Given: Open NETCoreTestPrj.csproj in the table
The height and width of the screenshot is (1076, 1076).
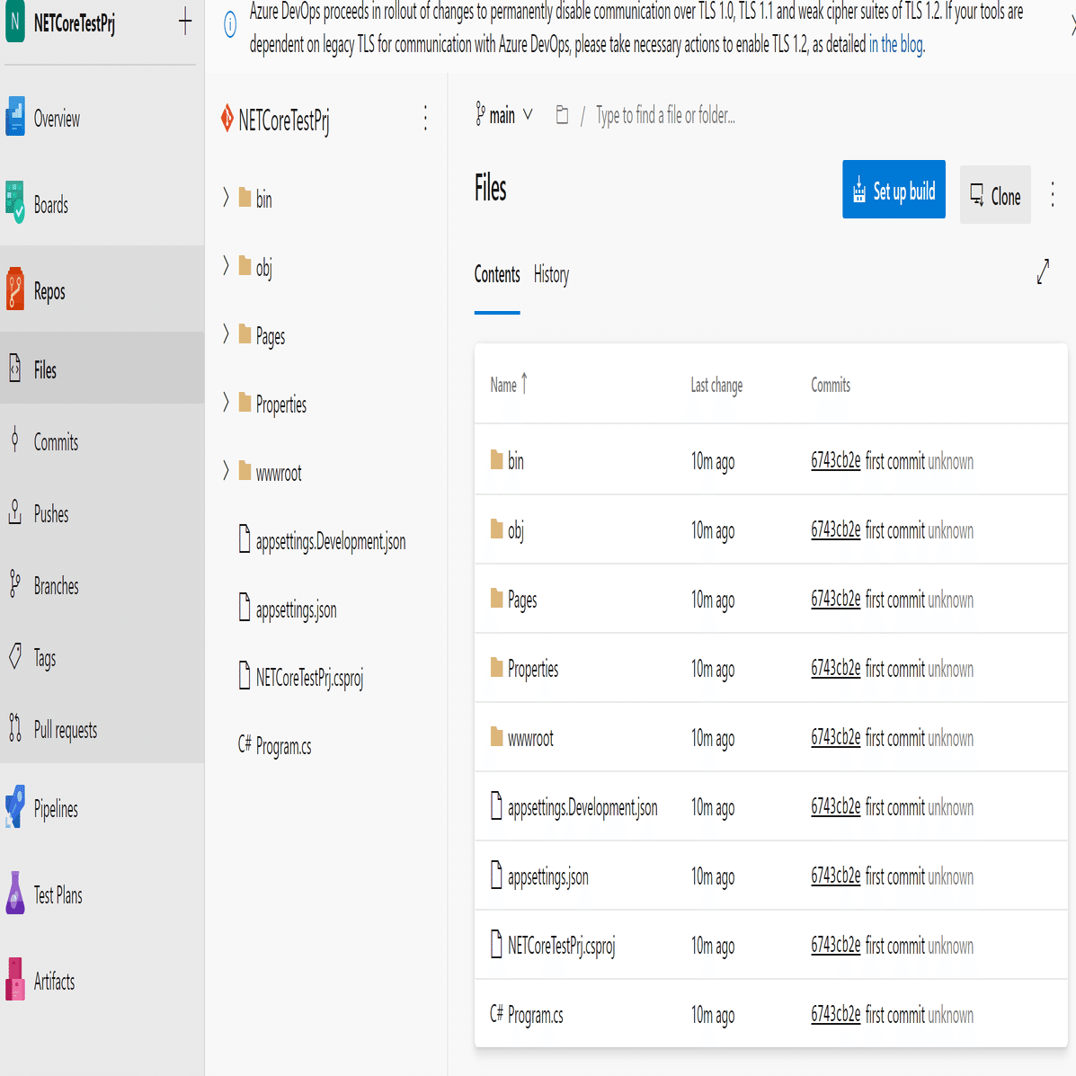Looking at the screenshot, I should click(x=561, y=947).
